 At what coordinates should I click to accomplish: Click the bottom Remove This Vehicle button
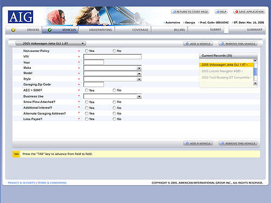coord(238,143)
